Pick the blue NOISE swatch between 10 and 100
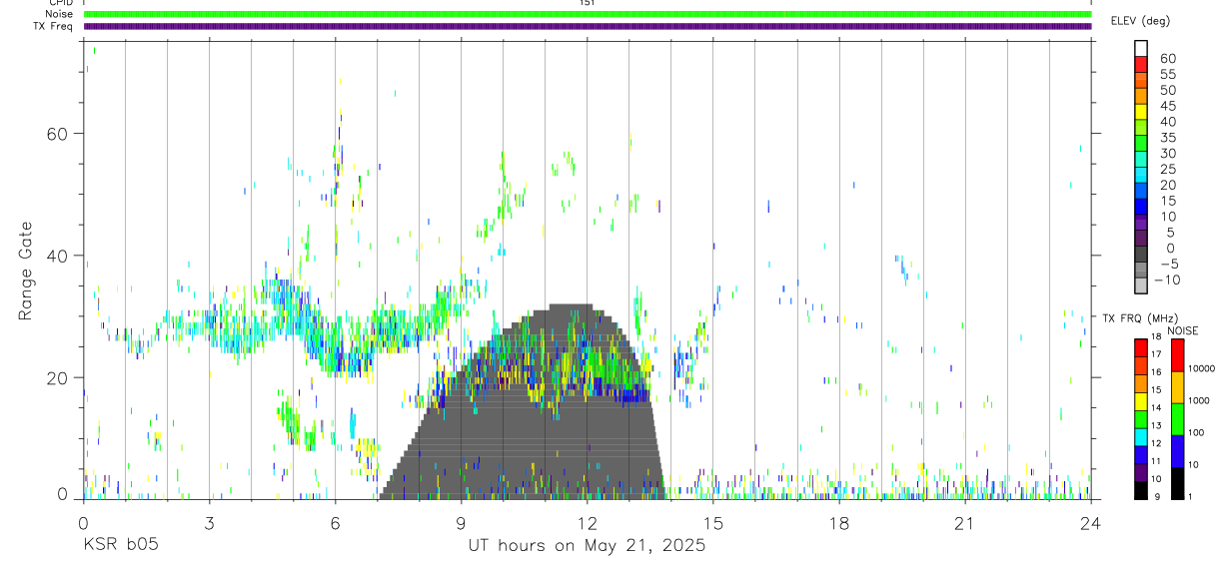This screenshot has height=566, width=1227. coord(1177,451)
